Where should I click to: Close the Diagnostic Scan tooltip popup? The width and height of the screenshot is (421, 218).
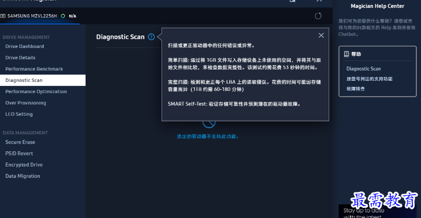(x=321, y=36)
